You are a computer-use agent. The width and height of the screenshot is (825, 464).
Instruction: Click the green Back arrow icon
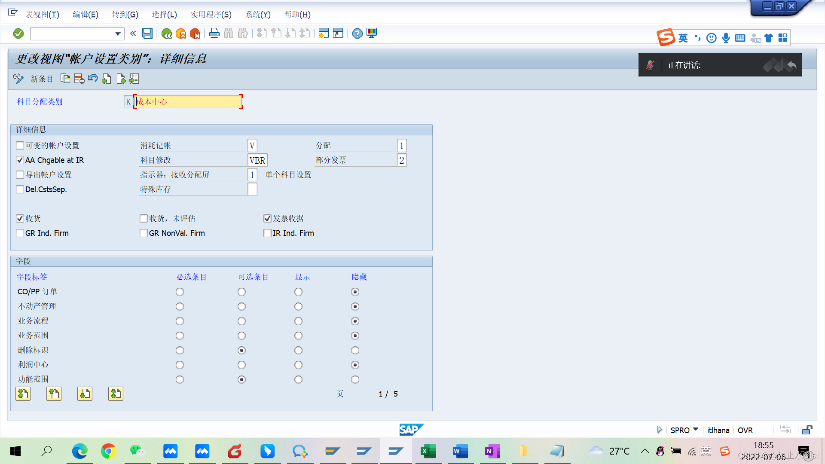pos(167,34)
